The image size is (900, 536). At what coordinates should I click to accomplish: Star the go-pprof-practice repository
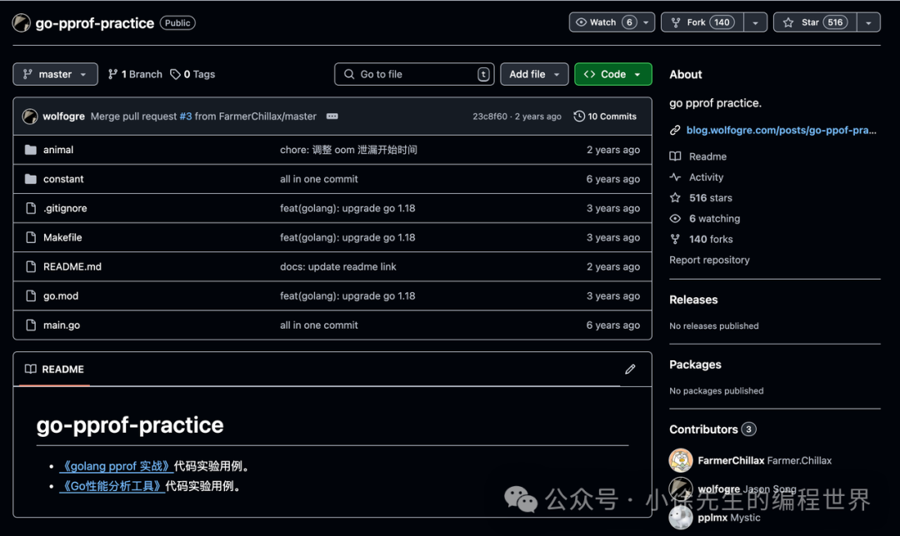[x=815, y=22]
